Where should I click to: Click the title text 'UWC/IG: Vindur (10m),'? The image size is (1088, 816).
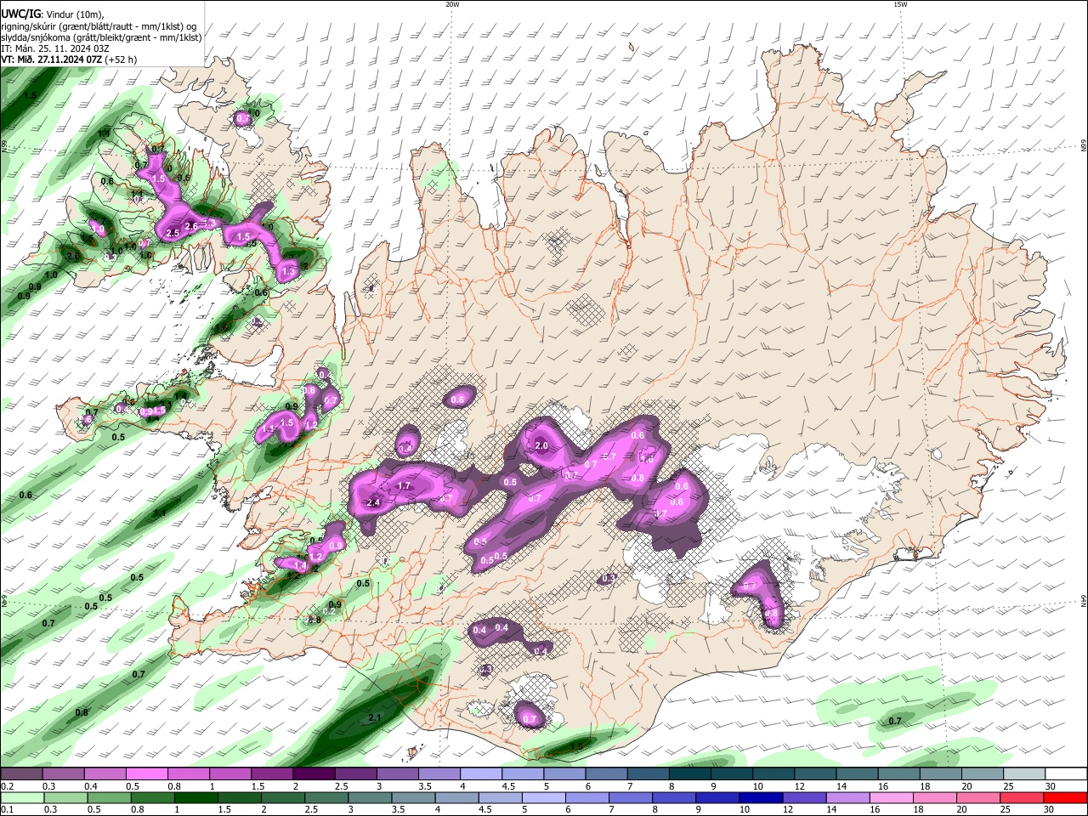pos(53,14)
